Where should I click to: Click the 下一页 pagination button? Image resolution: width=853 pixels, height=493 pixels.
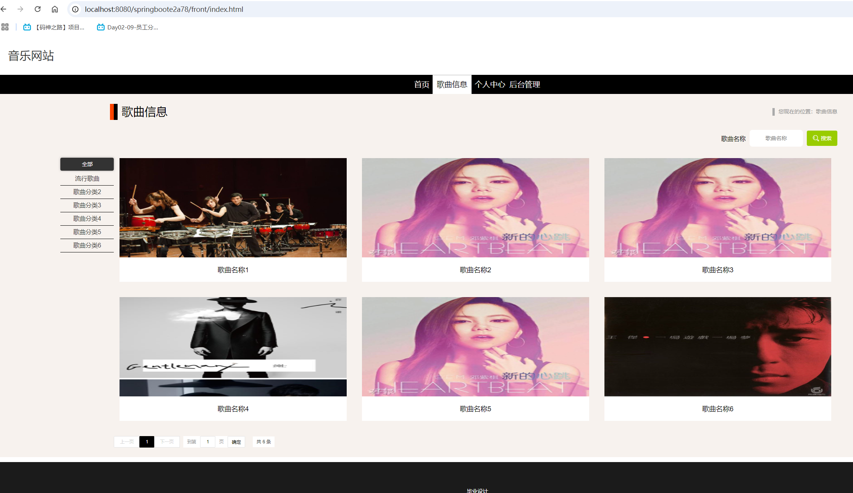(x=167, y=442)
